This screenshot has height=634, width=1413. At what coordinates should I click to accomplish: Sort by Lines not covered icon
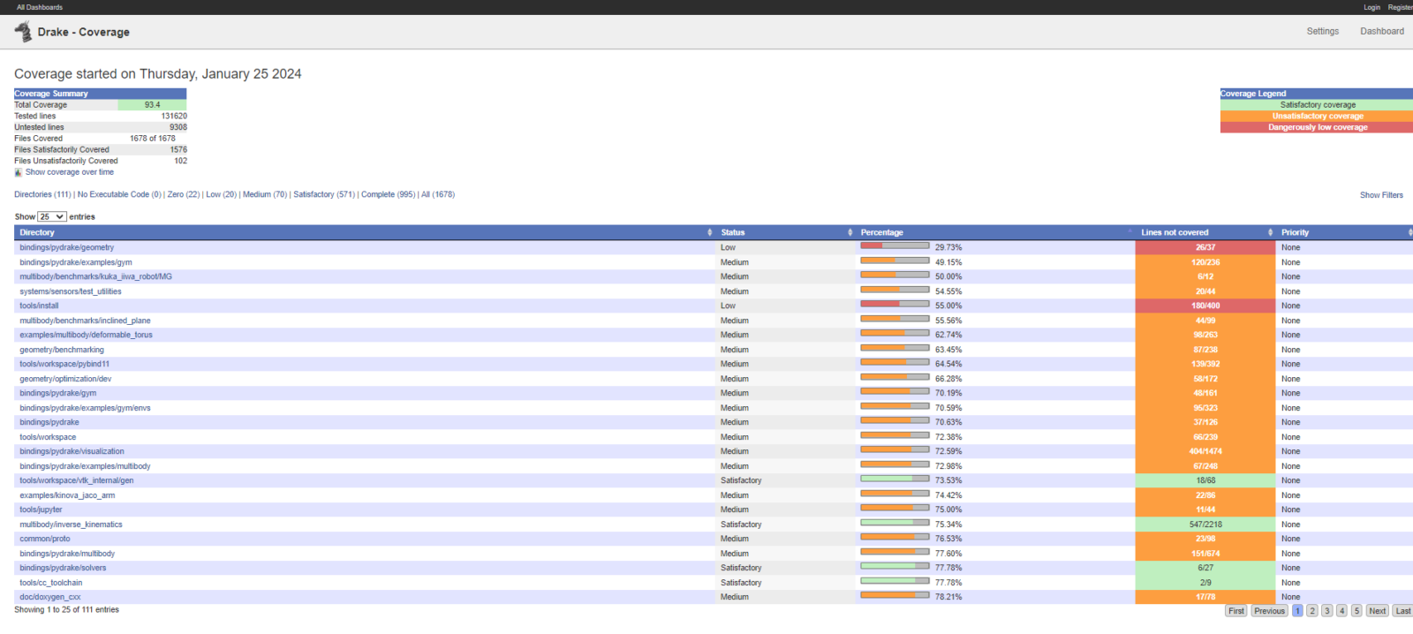1271,232
